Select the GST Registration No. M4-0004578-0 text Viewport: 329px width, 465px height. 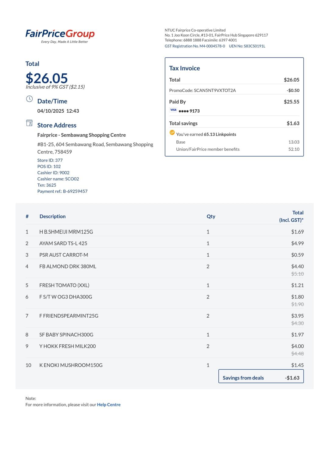tap(195, 46)
